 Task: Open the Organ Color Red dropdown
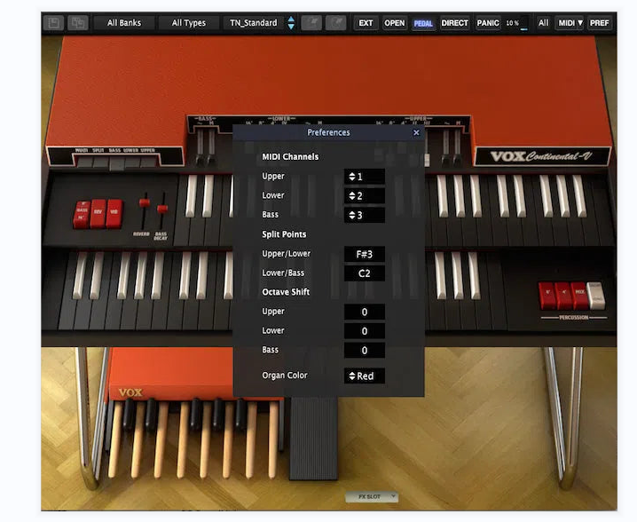click(x=364, y=376)
